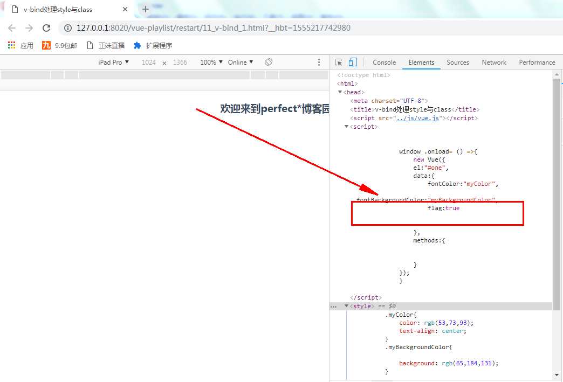Switch to the Sources tab
The image size is (563, 382).
[458, 62]
